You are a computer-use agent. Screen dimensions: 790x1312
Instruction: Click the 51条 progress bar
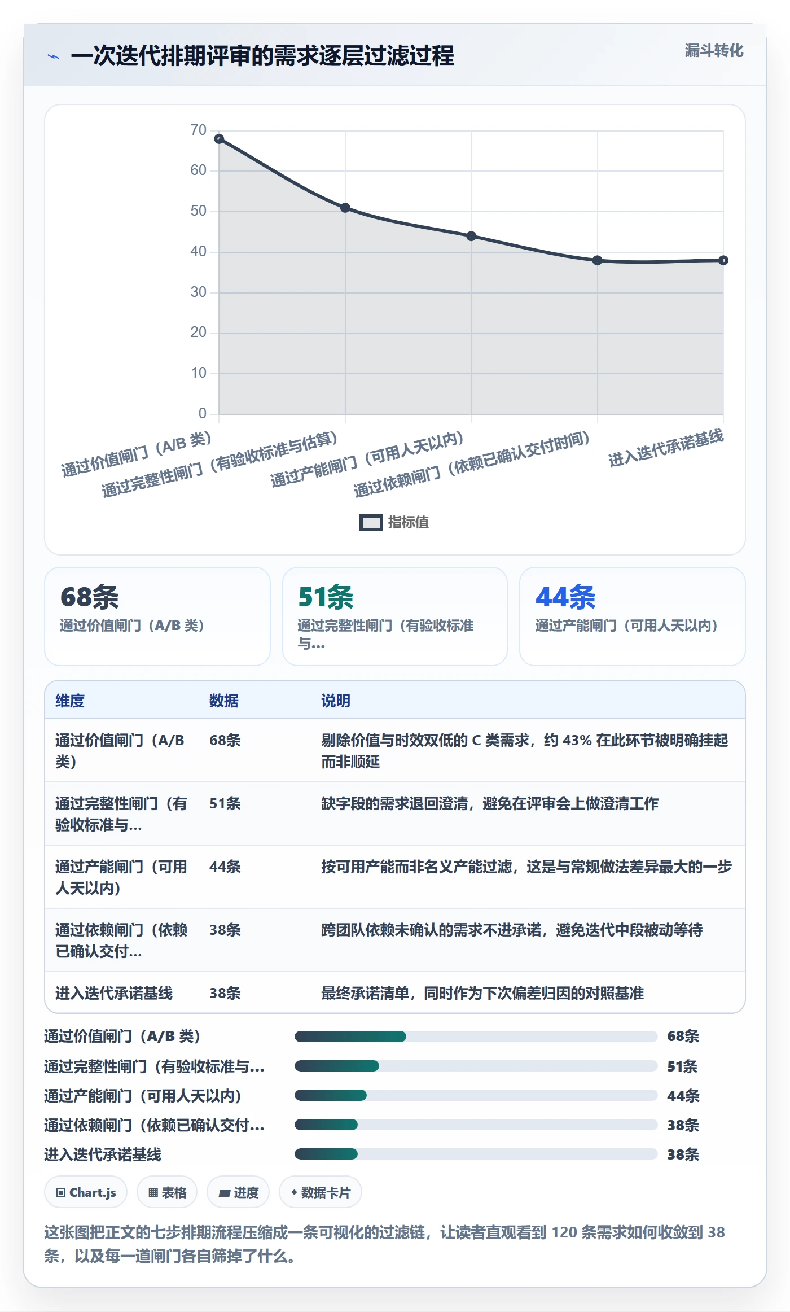(x=476, y=1066)
